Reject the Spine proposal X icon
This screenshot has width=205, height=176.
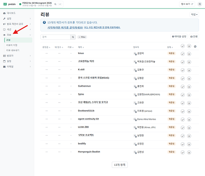tap(189, 95)
